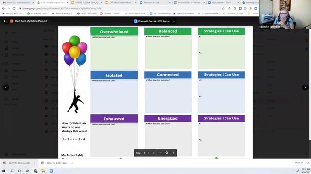Zoom in with the plus button
Viewport: 311px width, 174px height.
[173, 153]
